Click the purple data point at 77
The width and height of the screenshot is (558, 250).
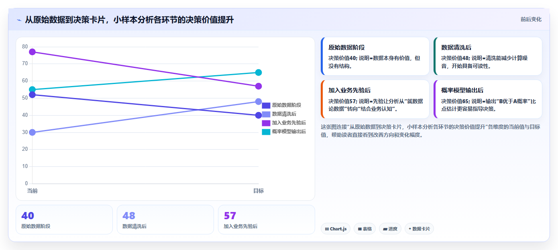coord(33,52)
